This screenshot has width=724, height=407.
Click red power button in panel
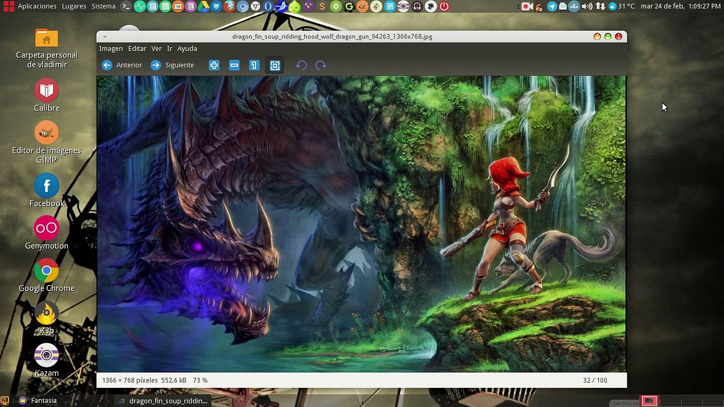(444, 6)
